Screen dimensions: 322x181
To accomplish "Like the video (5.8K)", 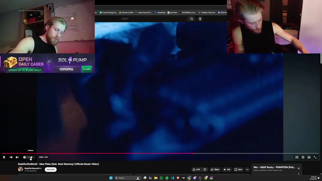I will click(196, 169).
